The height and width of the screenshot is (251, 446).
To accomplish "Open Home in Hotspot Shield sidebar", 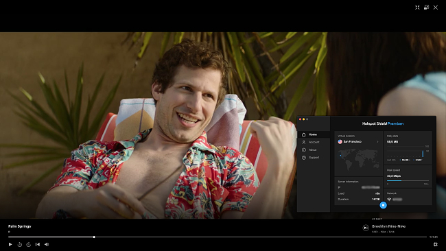I will tap(314, 134).
